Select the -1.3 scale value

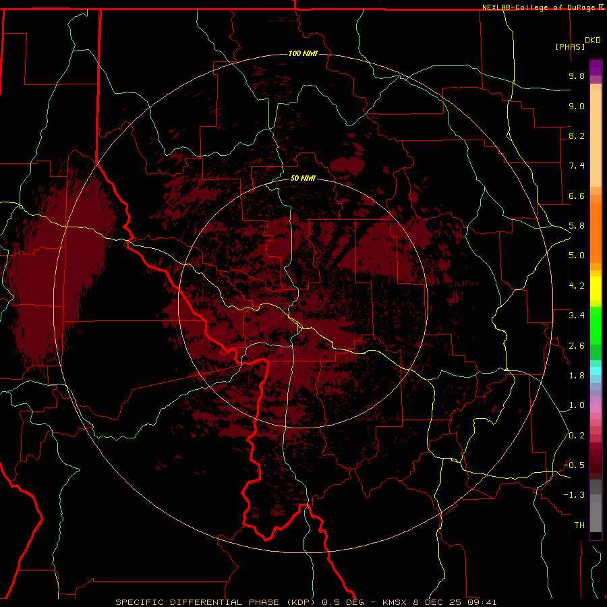click(574, 495)
